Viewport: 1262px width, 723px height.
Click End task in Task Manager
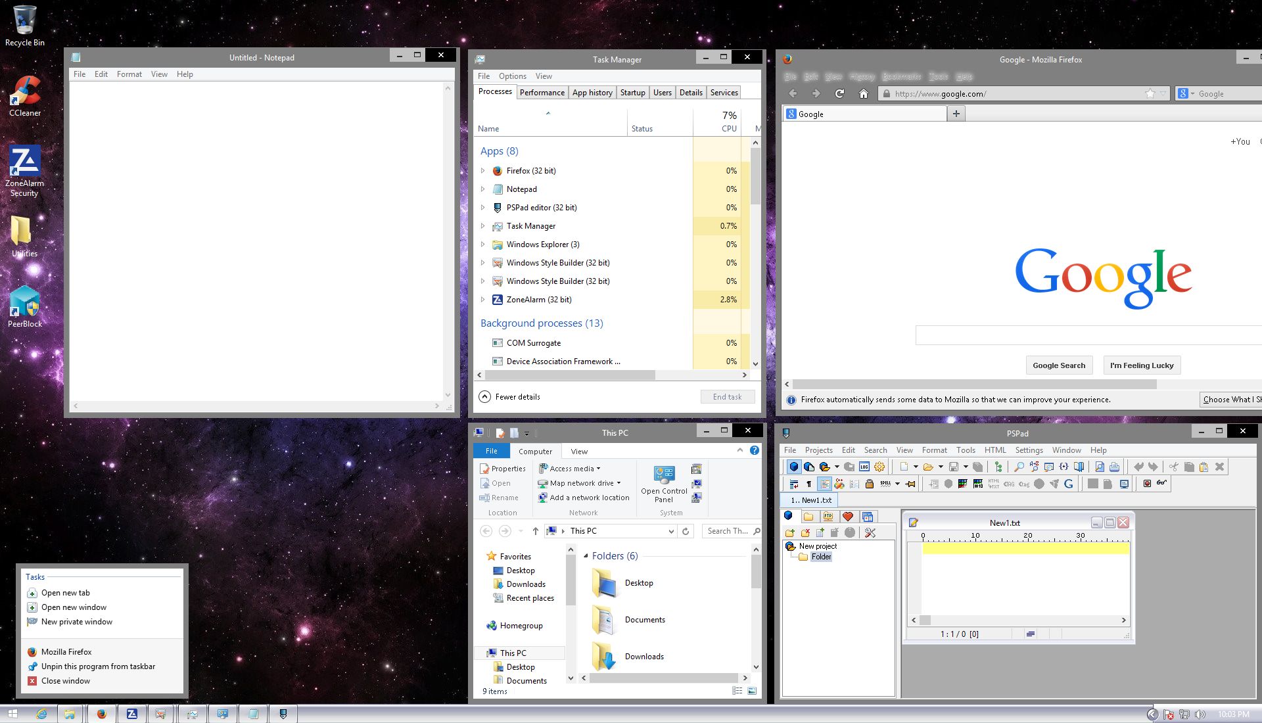[x=727, y=396]
